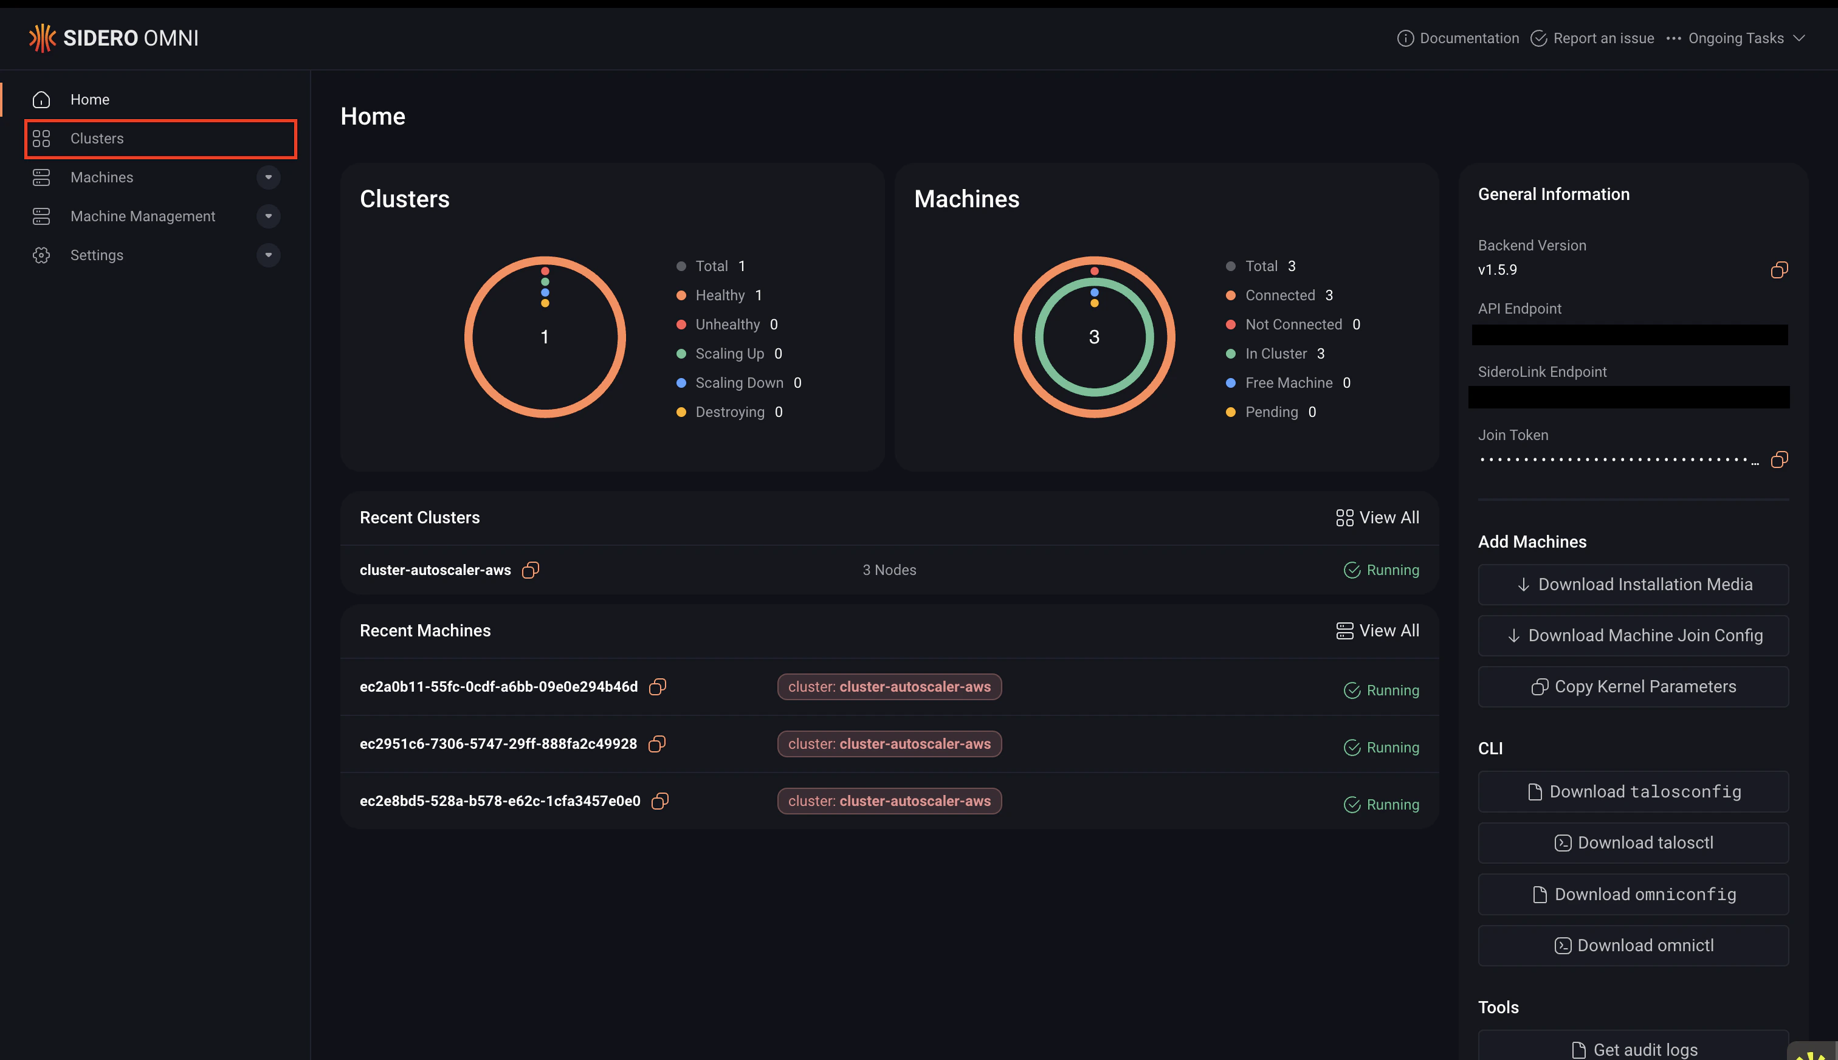Expand the Machines sidebar section
This screenshot has height=1060, width=1838.
tap(269, 177)
